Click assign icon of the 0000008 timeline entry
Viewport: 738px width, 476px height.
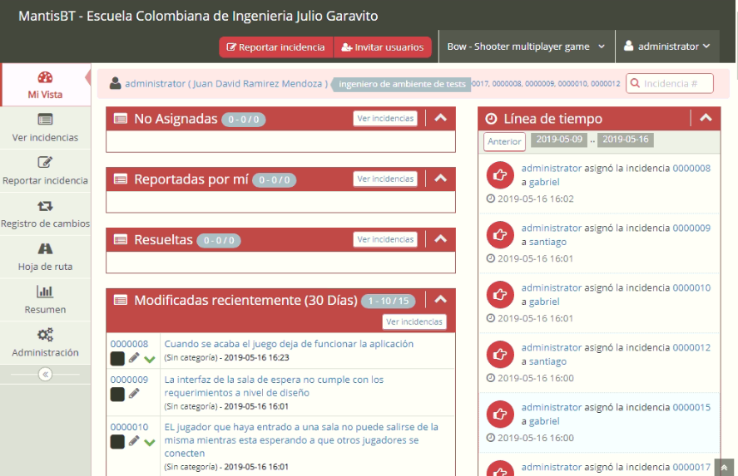coord(500,174)
